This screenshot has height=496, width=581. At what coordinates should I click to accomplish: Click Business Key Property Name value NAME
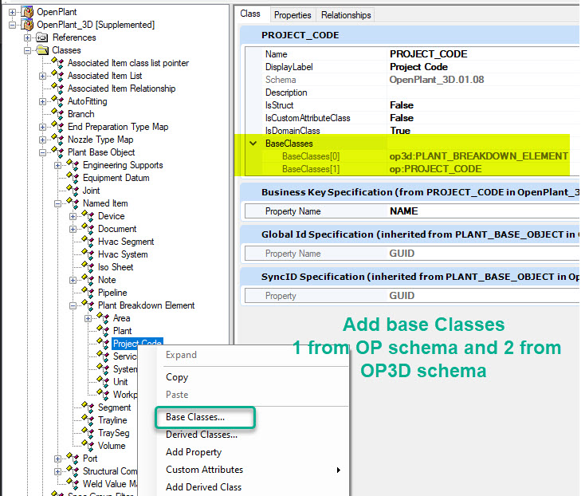(404, 211)
